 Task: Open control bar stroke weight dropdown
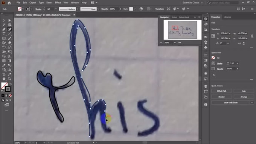(x=56, y=9)
